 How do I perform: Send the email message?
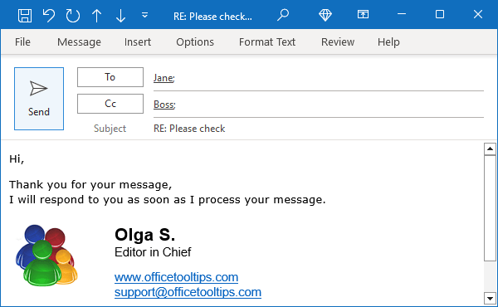click(x=39, y=99)
